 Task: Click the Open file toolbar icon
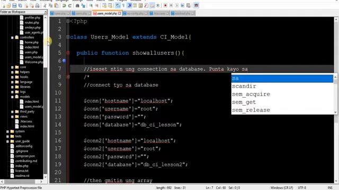pyautogui.click(x=8, y=6)
